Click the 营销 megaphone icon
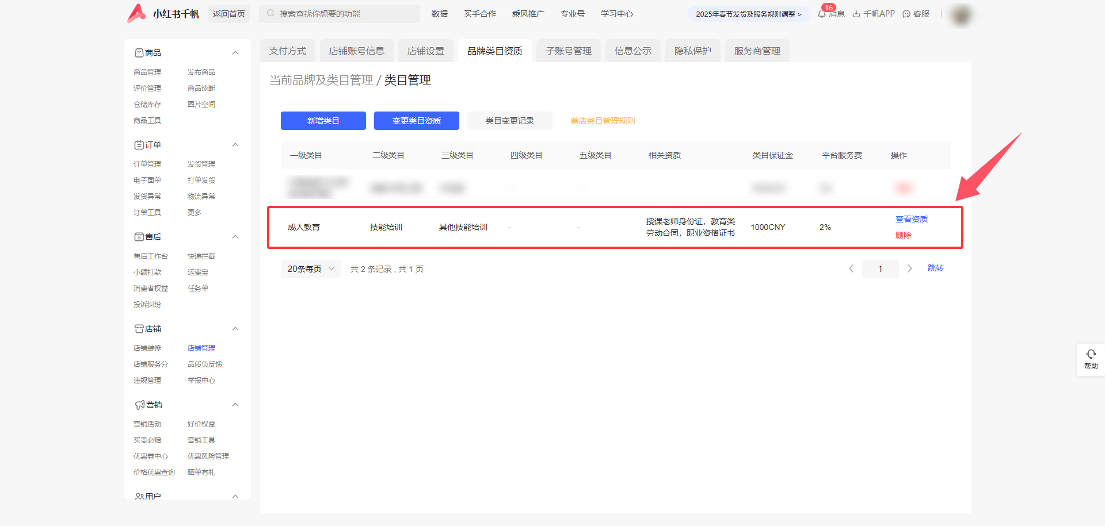1105x526 pixels. click(140, 405)
